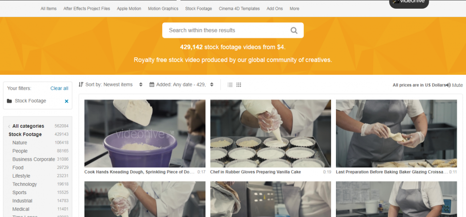Go back to All categories
This screenshot has height=217, width=466.
pyautogui.click(x=28, y=126)
